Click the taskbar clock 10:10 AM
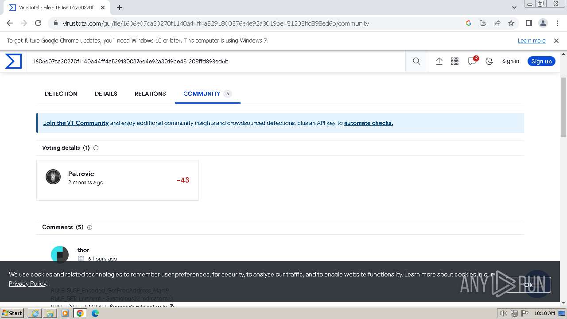 point(544,313)
